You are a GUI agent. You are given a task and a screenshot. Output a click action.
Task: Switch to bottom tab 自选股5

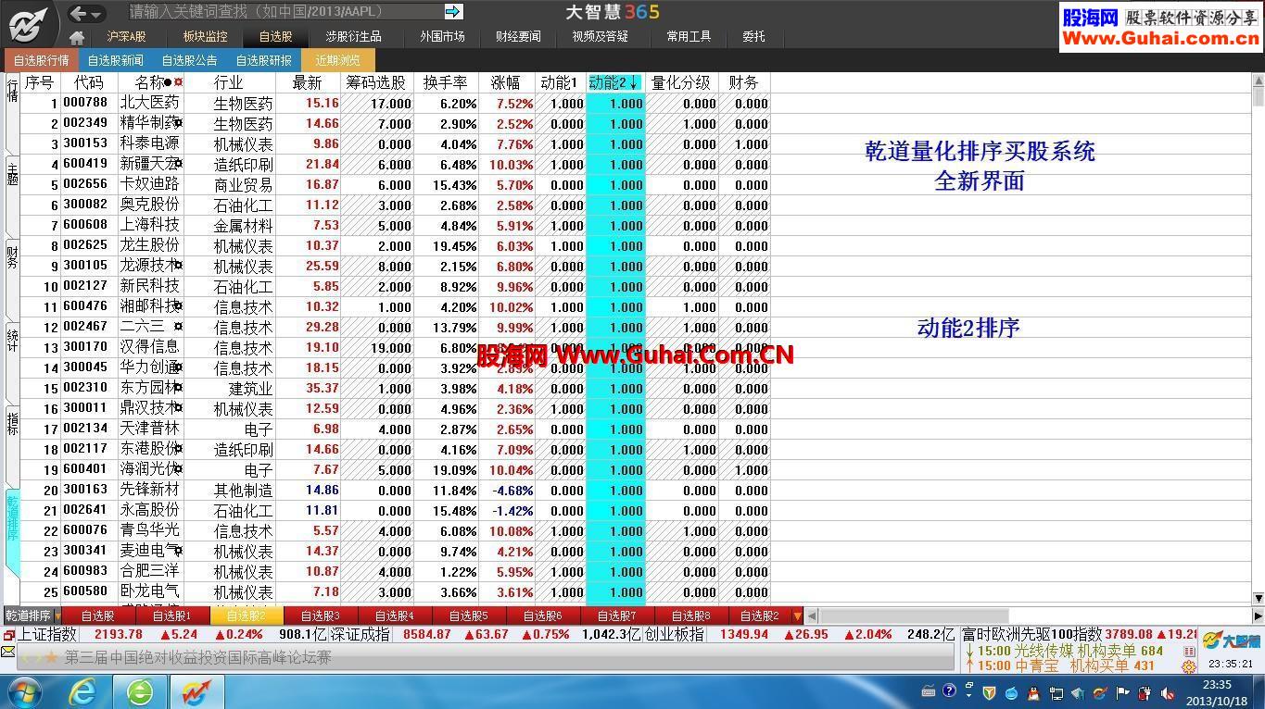point(468,616)
